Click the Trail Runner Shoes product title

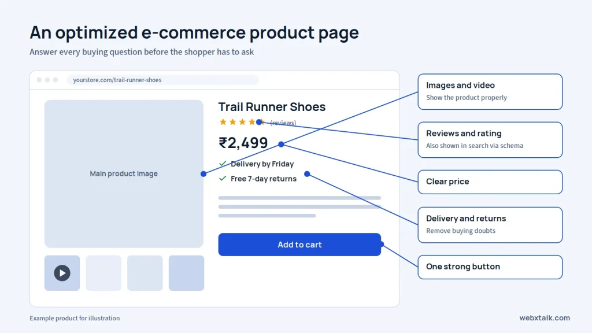[272, 107]
